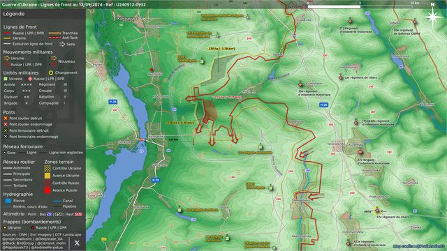Click the white 'Sens' arrow icon

click(62, 44)
